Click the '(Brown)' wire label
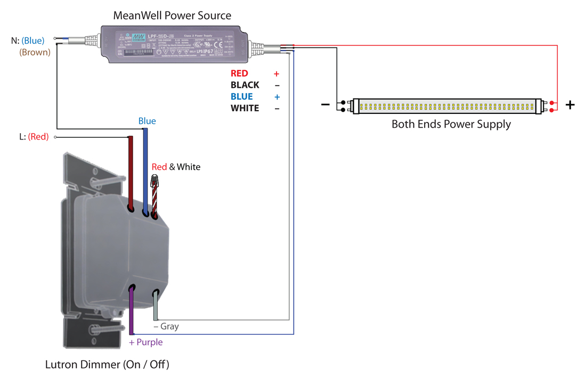Viewport: 586px width, 378px height. point(35,52)
